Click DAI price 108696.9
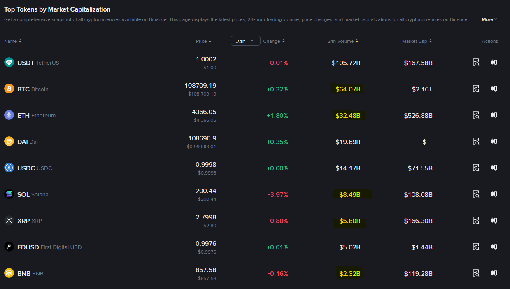Viewport: 510px width, 289px height. (x=202, y=138)
